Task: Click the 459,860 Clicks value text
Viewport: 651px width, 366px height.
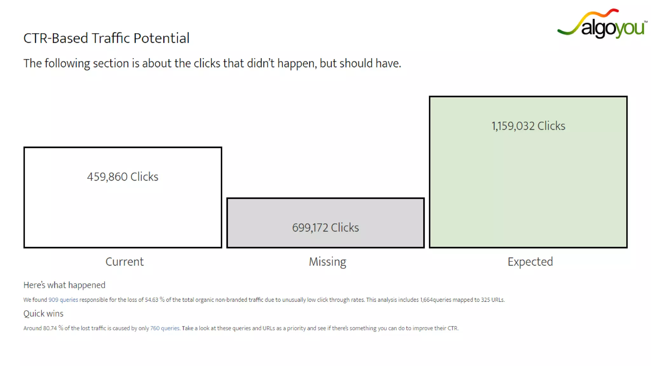Action: [123, 177]
